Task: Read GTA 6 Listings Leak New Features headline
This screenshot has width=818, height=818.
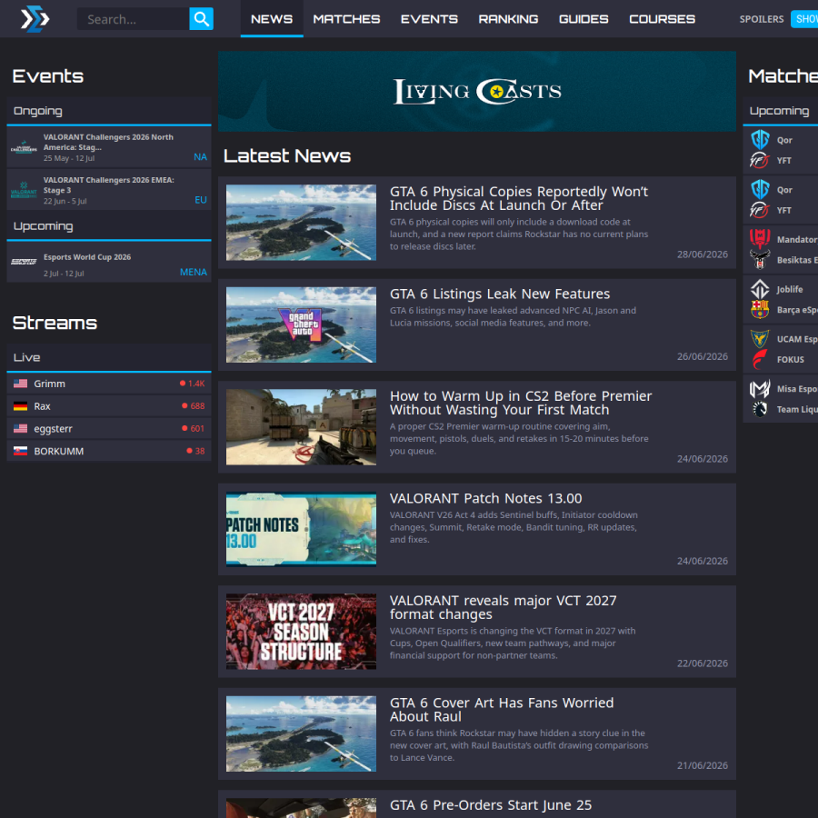Action: click(500, 294)
